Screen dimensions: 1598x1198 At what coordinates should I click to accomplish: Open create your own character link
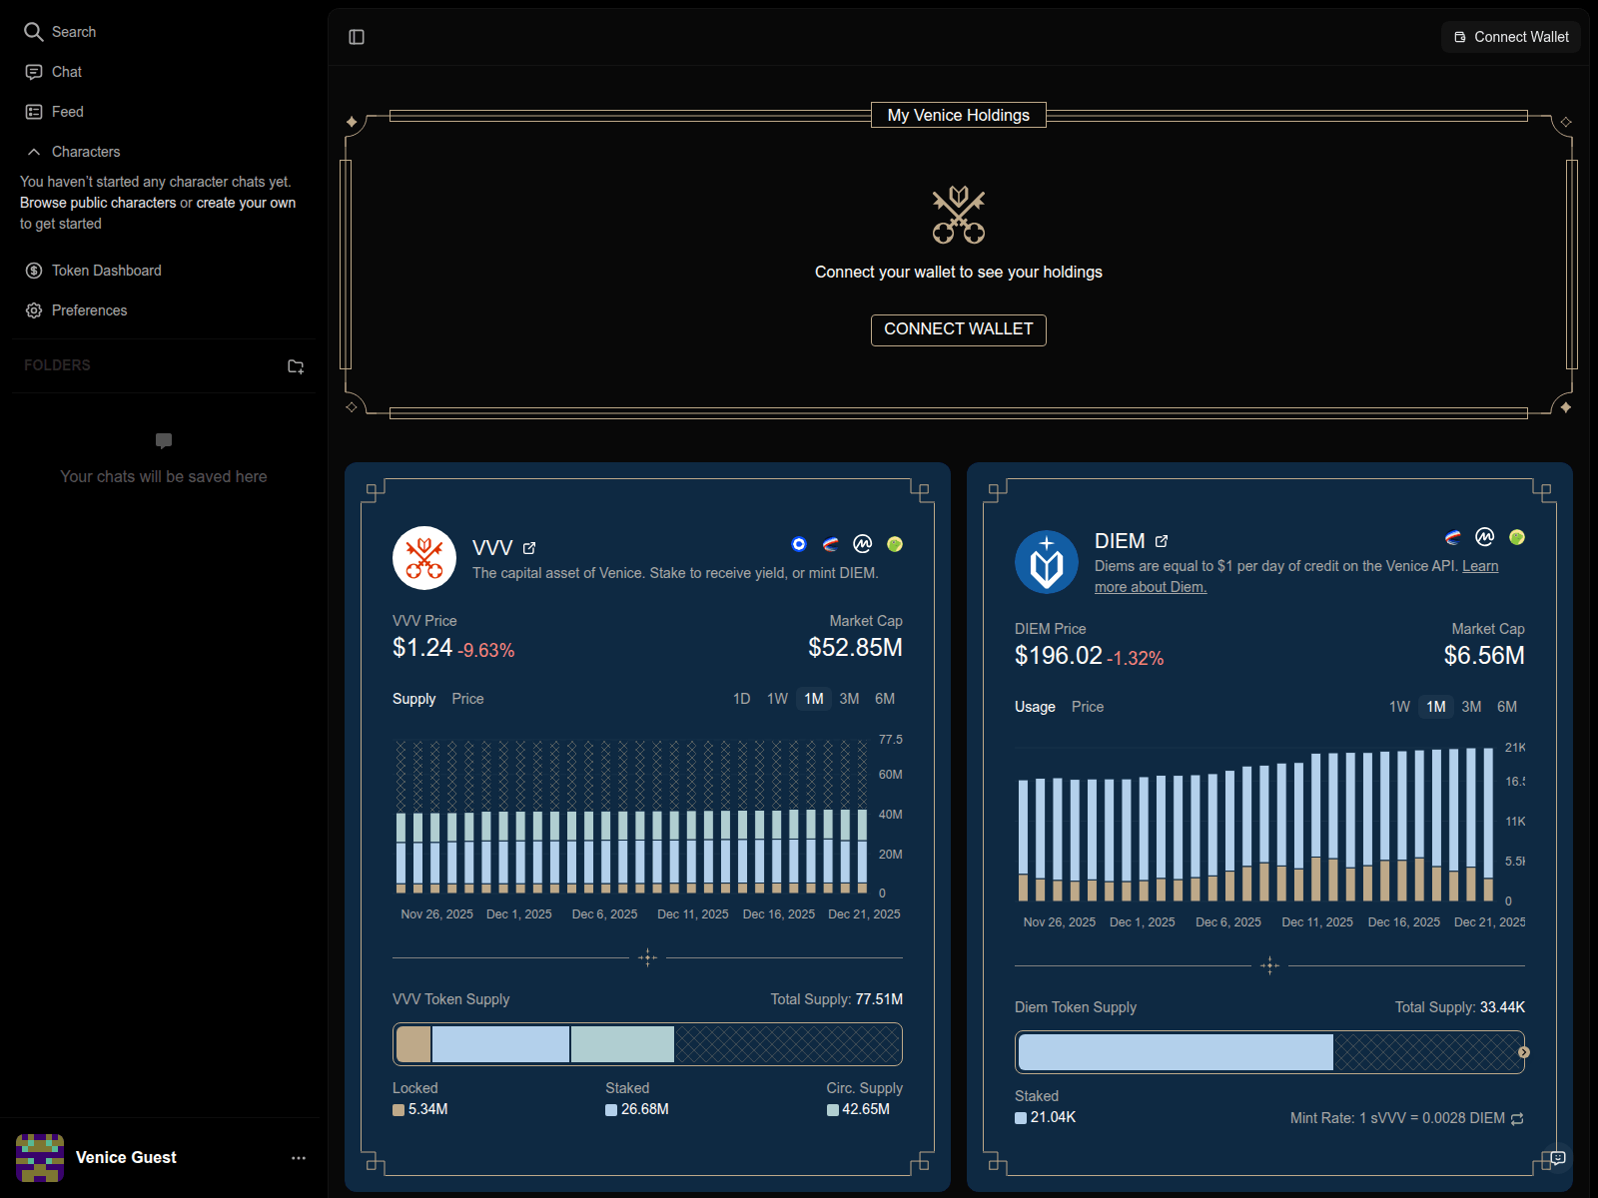[246, 203]
